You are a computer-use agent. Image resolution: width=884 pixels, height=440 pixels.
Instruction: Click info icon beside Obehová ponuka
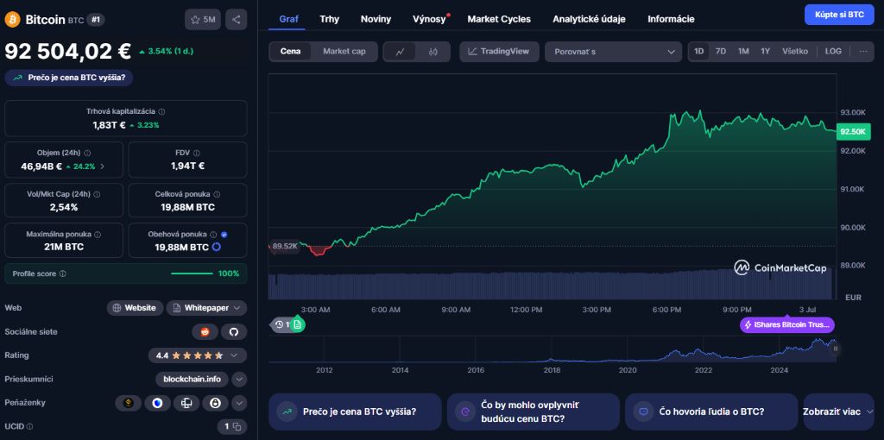213,235
